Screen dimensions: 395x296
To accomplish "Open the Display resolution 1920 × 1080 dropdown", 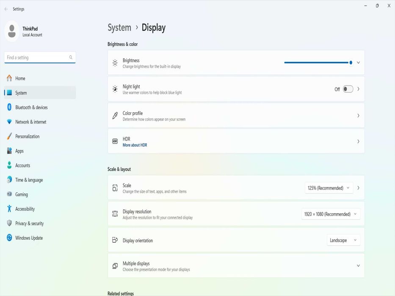I will 331,214.
